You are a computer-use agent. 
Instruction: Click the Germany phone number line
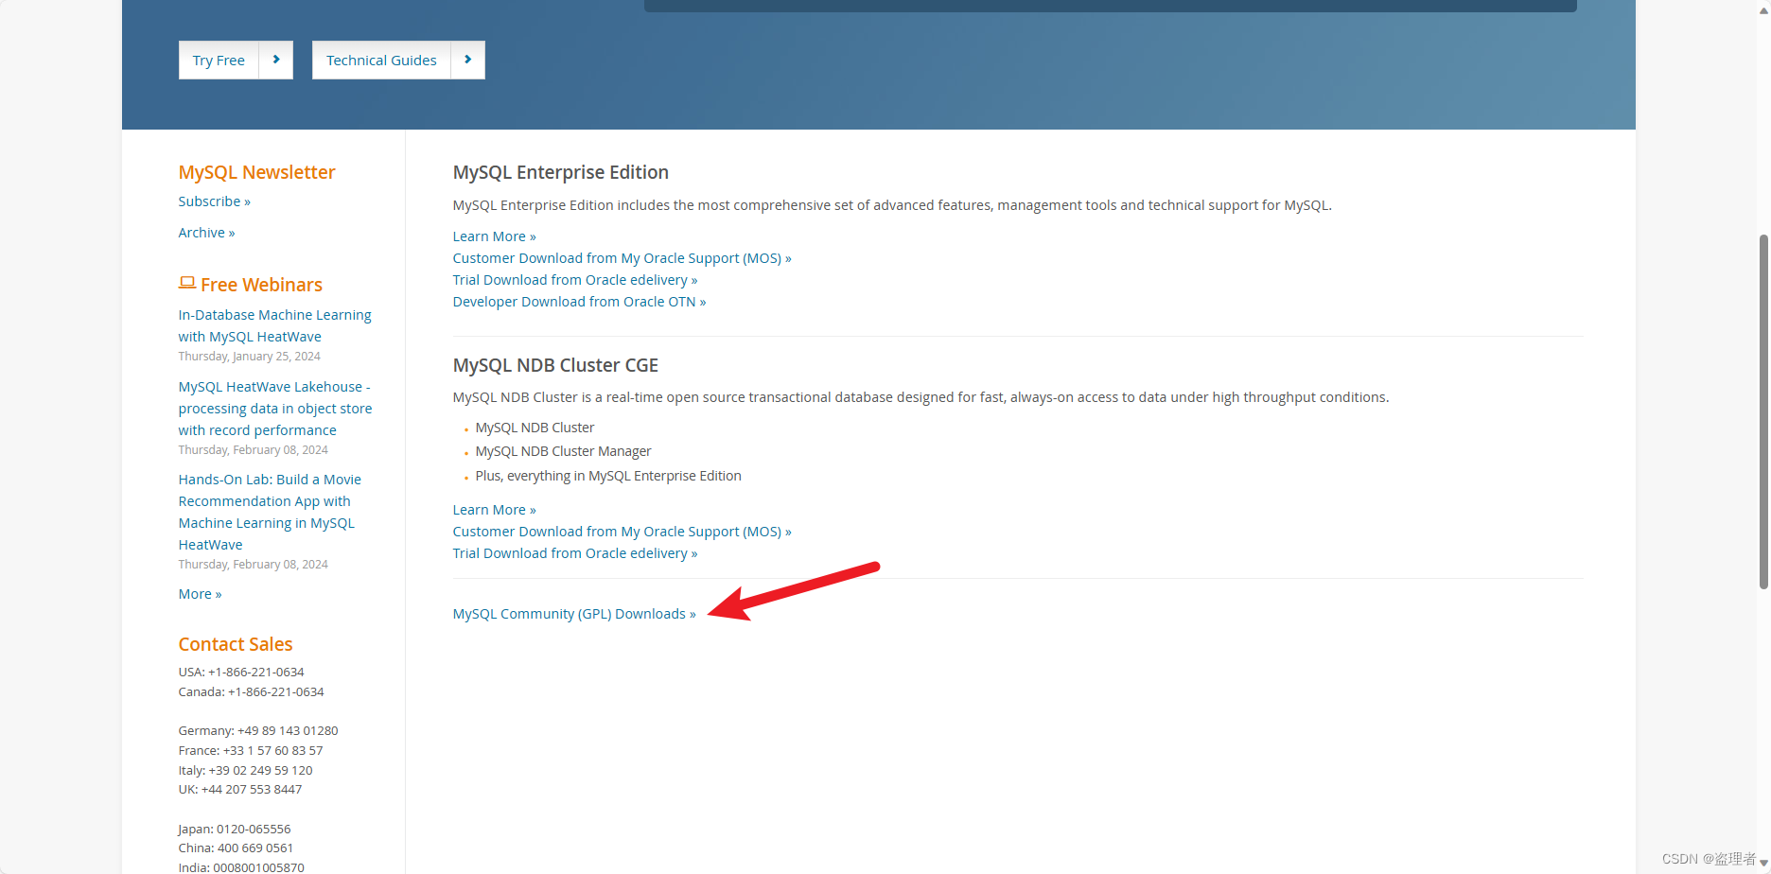257,731
